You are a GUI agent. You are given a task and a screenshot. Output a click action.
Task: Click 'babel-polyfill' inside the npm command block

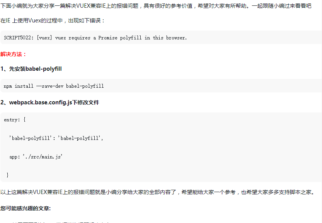coord(85,86)
